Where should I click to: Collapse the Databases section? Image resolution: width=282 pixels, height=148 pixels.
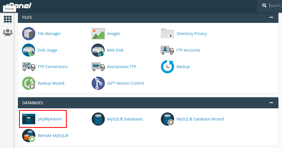271,103
